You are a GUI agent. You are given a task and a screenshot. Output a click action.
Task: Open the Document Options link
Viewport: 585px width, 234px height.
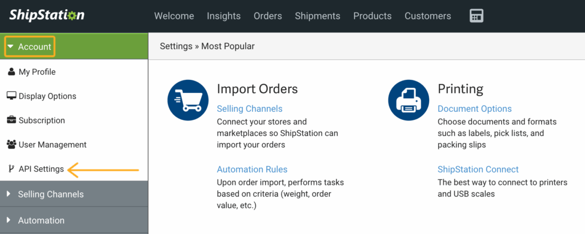click(x=475, y=108)
